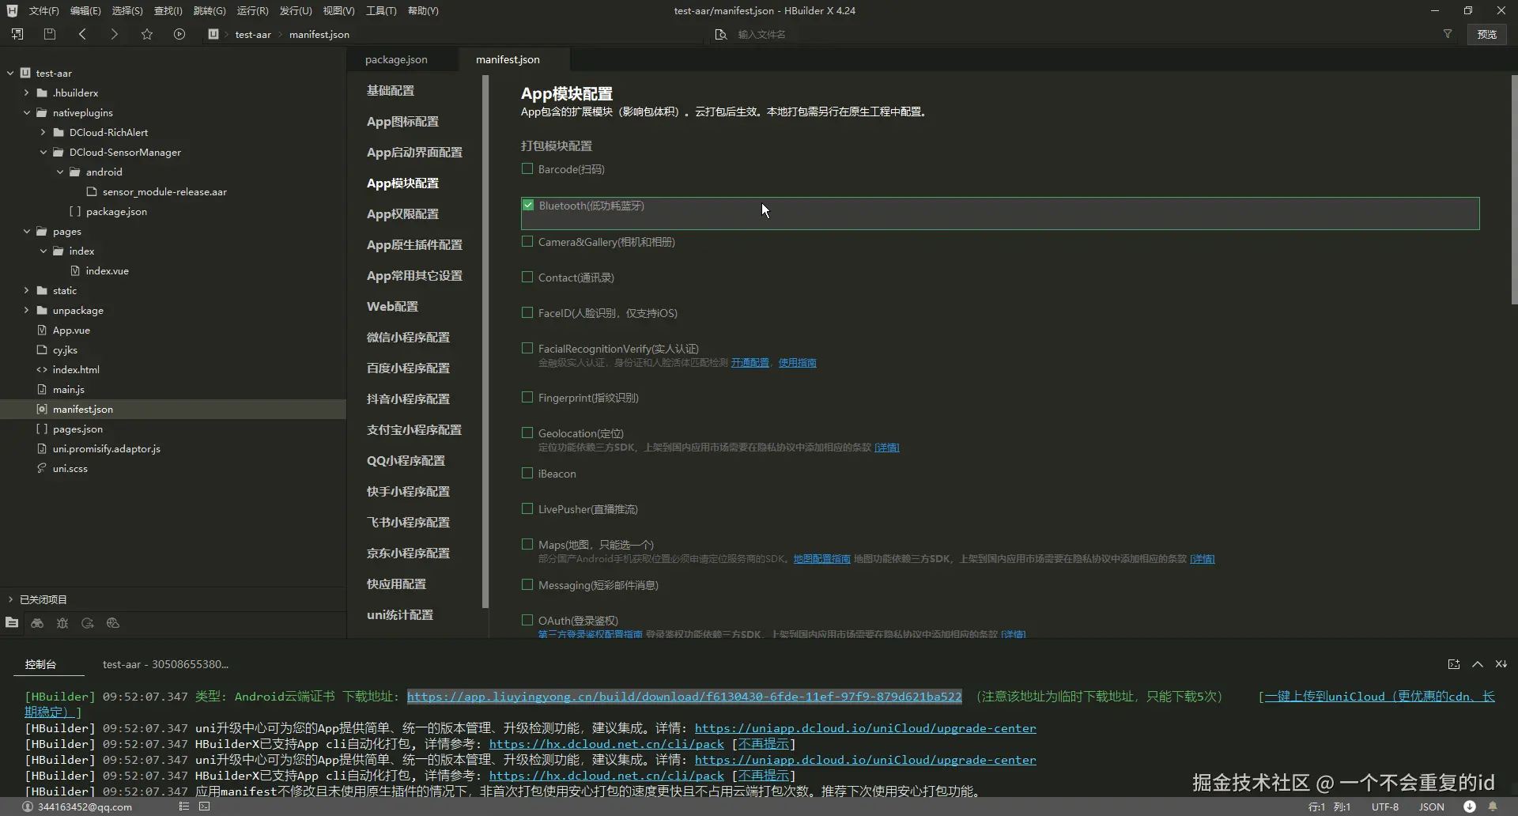Switch to the 控制台 console tab
This screenshot has height=816, width=1518.
[x=40, y=664]
